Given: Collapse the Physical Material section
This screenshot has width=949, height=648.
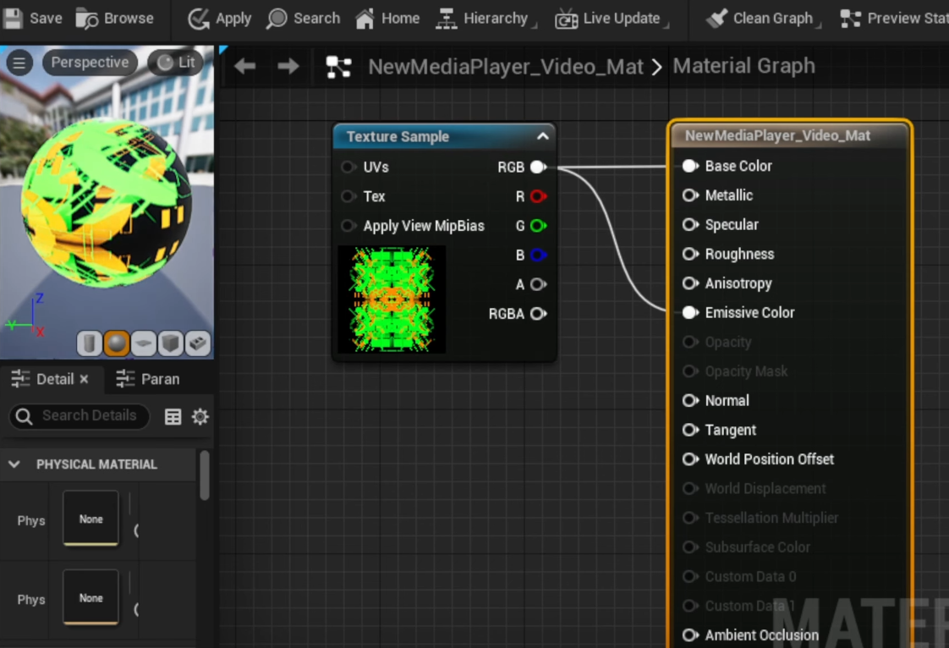Looking at the screenshot, I should tap(14, 464).
